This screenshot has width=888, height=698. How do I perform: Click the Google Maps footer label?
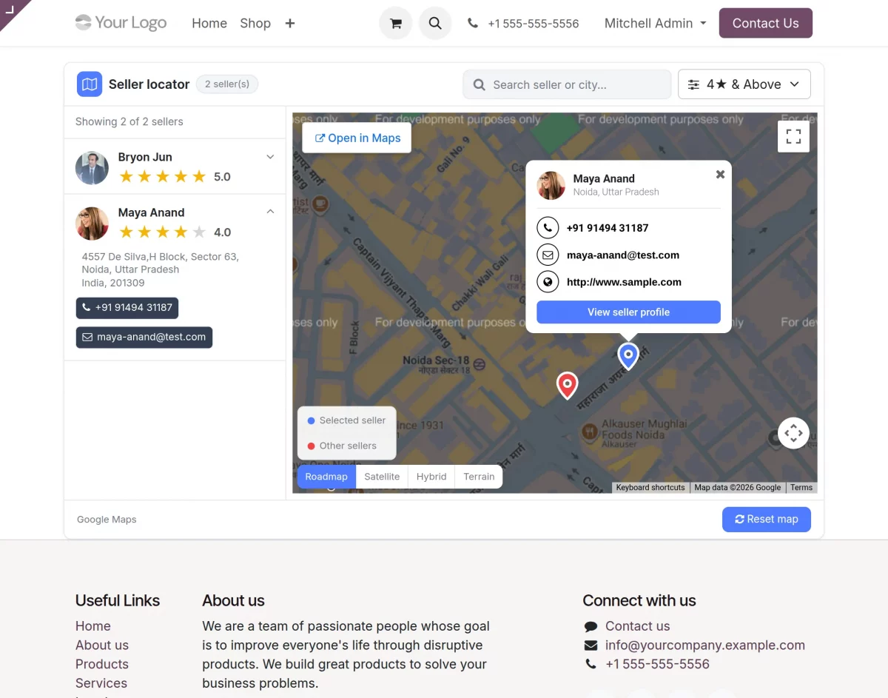(x=107, y=520)
